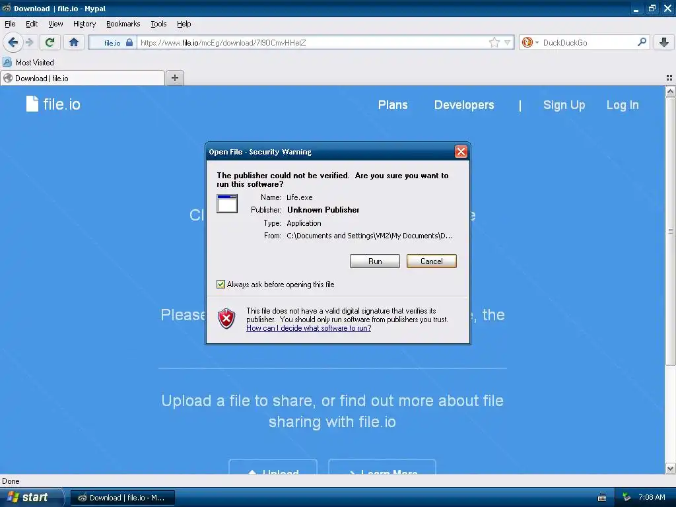The image size is (676, 507).
Task: Open the Help menu
Action: point(184,24)
